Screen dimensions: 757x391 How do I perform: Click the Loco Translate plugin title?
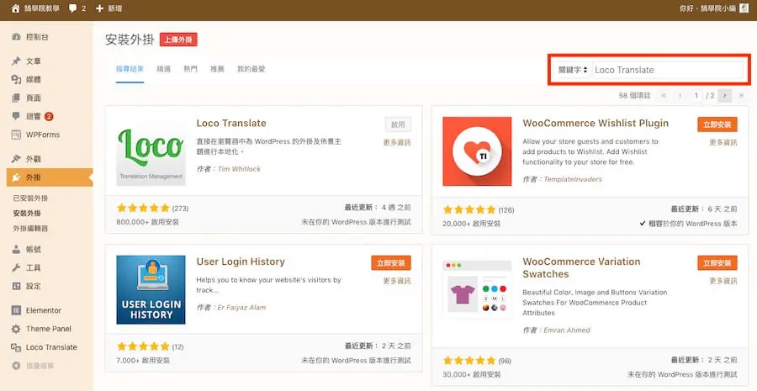231,123
